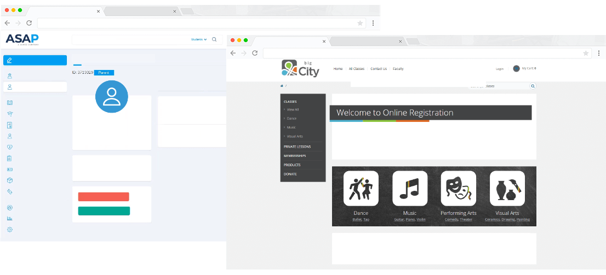Bookmark the page with star in Big City browser
The width and height of the screenshot is (606, 275).
coord(586,53)
